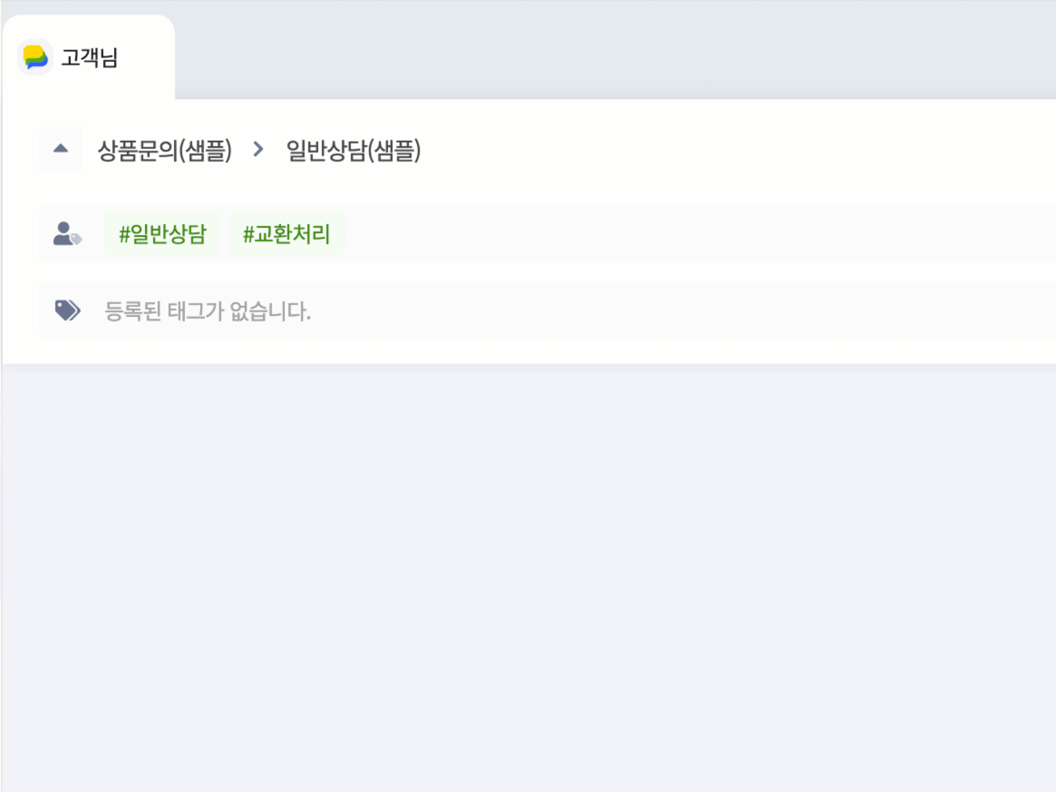
Task: Open the 상품문의(샘플) breadcrumb category
Action: coord(164,150)
